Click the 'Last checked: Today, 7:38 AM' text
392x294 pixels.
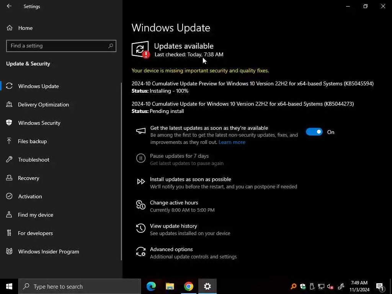click(x=189, y=54)
